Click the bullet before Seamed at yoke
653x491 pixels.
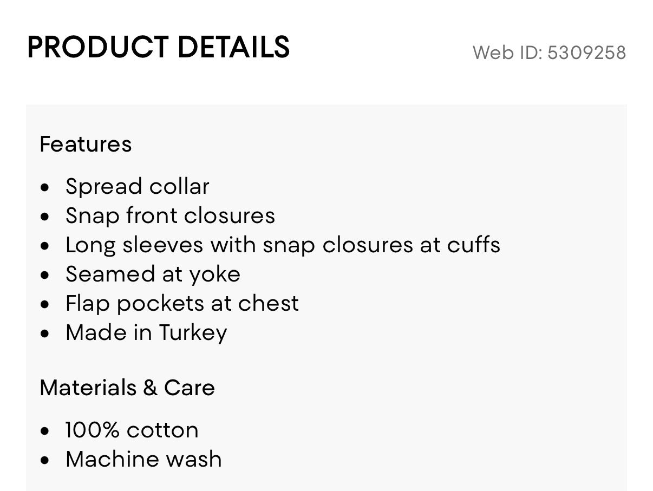[45, 276]
